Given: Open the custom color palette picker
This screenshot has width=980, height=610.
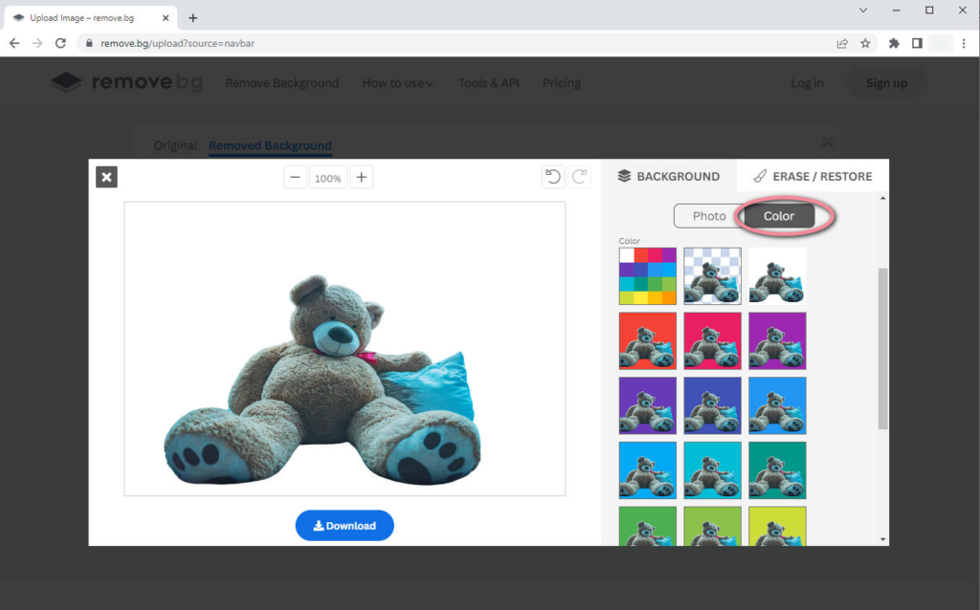Looking at the screenshot, I should 647,276.
